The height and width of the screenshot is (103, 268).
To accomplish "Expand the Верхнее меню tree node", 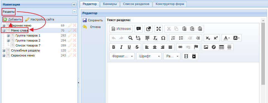I will [4, 26].
